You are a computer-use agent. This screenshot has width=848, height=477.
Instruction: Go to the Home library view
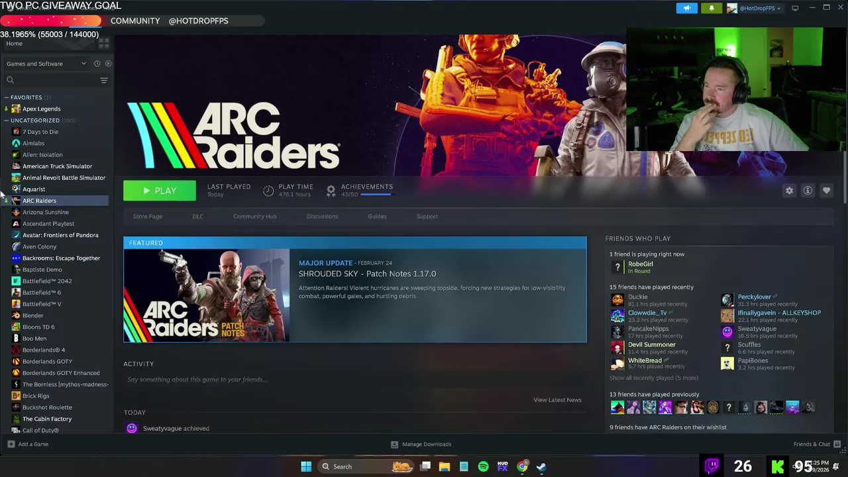point(14,44)
